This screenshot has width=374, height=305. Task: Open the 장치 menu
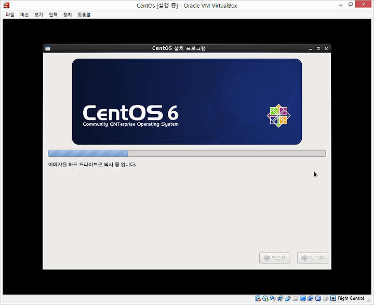pyautogui.click(x=67, y=15)
